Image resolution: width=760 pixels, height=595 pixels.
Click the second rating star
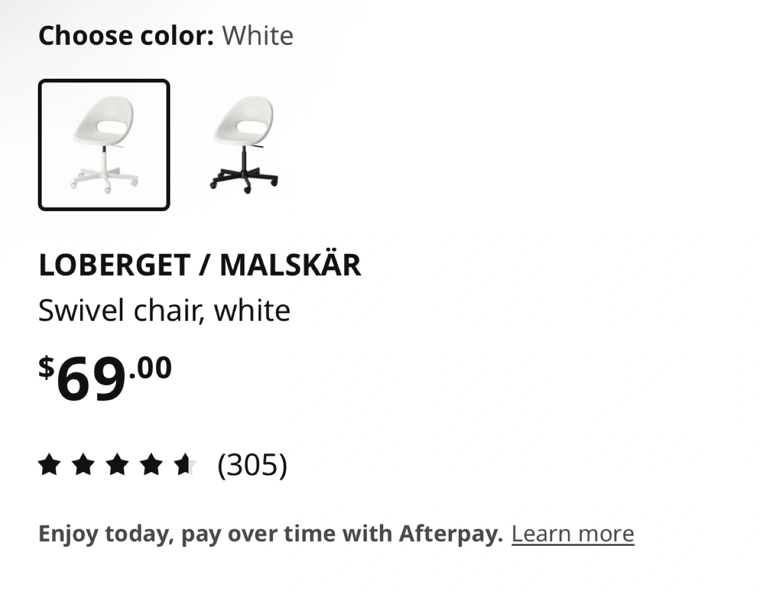[83, 465]
